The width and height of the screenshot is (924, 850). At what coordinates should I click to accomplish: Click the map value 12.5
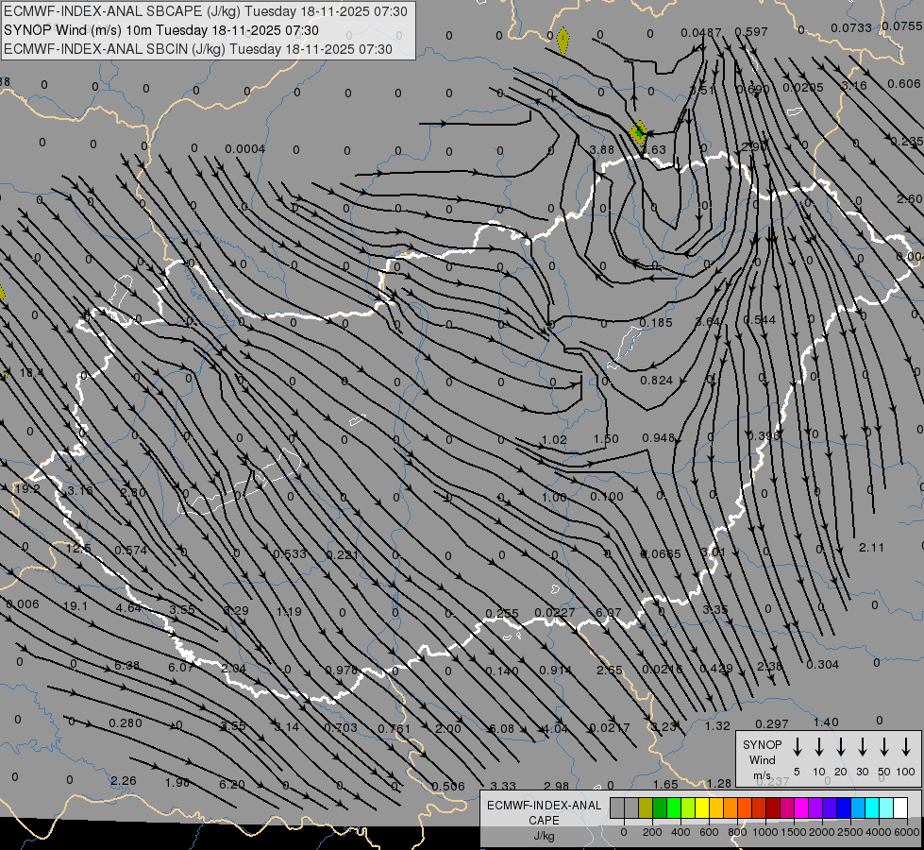[x=78, y=549]
